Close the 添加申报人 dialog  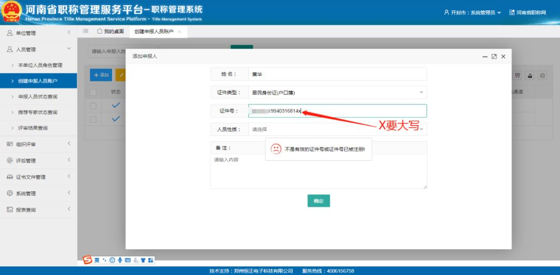tap(503, 56)
